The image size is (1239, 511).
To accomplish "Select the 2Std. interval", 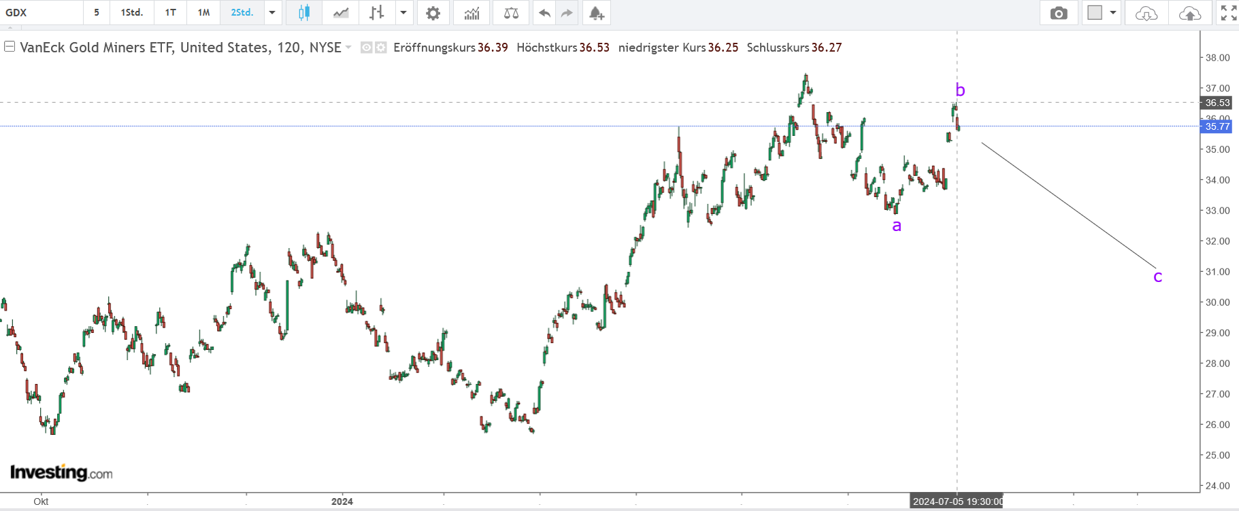I will tap(242, 13).
